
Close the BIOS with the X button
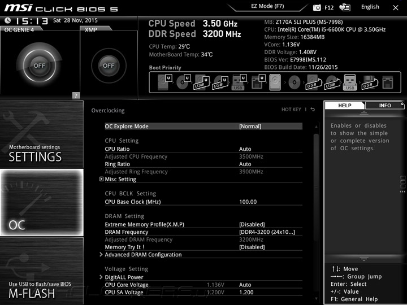pyautogui.click(x=396, y=8)
